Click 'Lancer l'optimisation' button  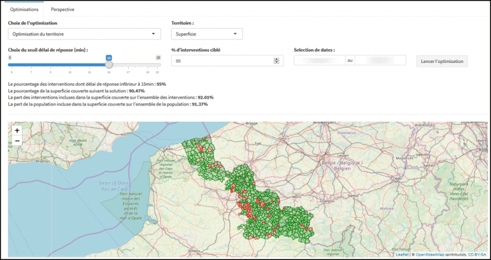tap(442, 61)
